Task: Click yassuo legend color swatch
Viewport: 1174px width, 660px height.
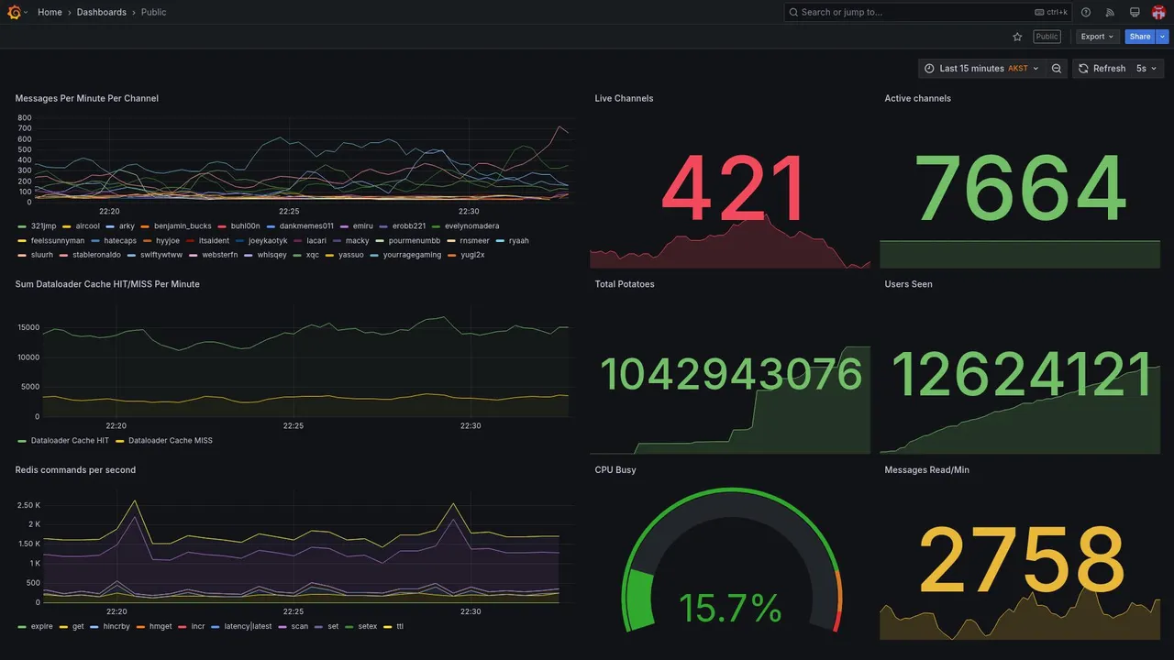Action: coord(330,255)
